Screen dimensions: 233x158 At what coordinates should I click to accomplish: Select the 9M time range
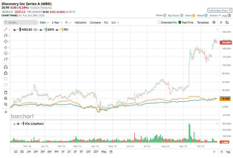[56, 152]
